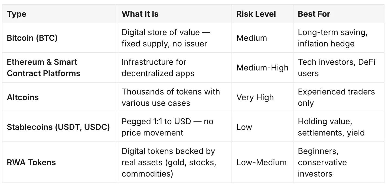Screen dimensions: 388x186
Task: Click Experienced traders only cell
Action: 336,97
